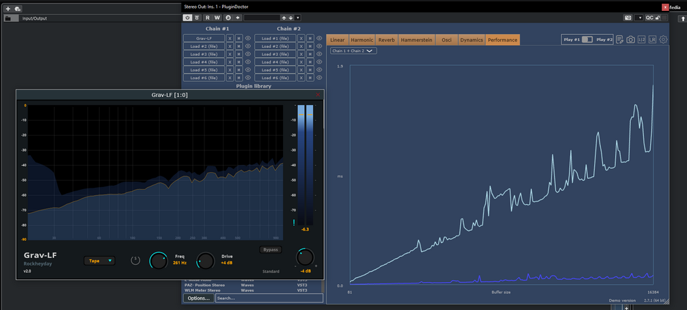Screen dimensions: 687x310
Task: Open PluginDoctor settings gear icon
Action: coord(663,40)
